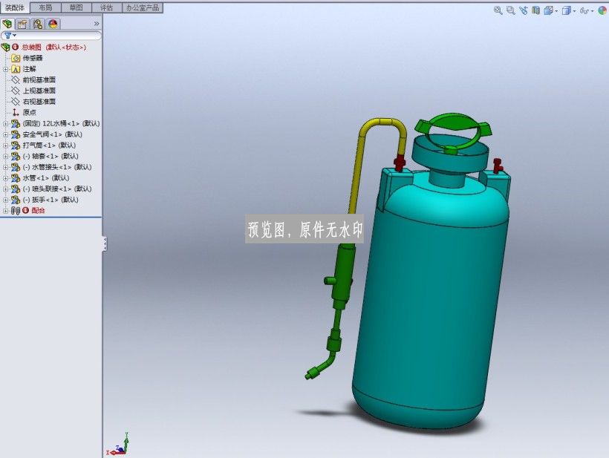This screenshot has height=458, width=609.
Task: Open the DisplayManager color ball tab
Action: [x=53, y=24]
